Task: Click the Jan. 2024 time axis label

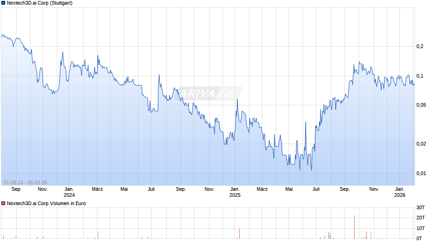Action: pyautogui.click(x=69, y=192)
